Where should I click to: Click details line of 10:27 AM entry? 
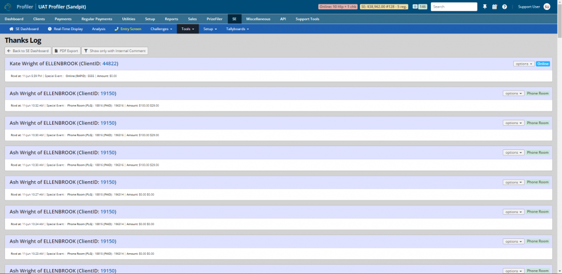click(82, 194)
